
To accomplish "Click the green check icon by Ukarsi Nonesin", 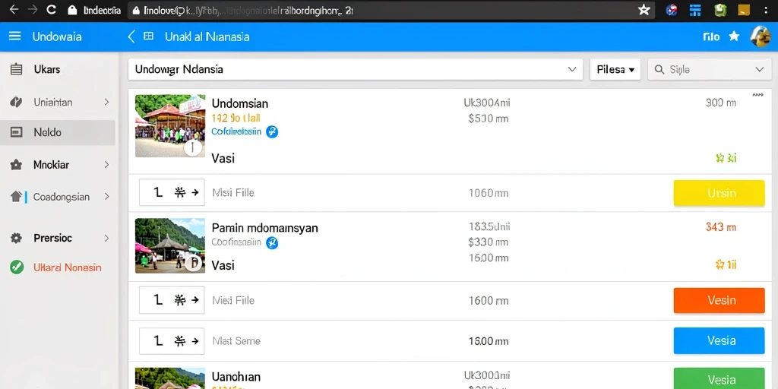I will click(17, 267).
